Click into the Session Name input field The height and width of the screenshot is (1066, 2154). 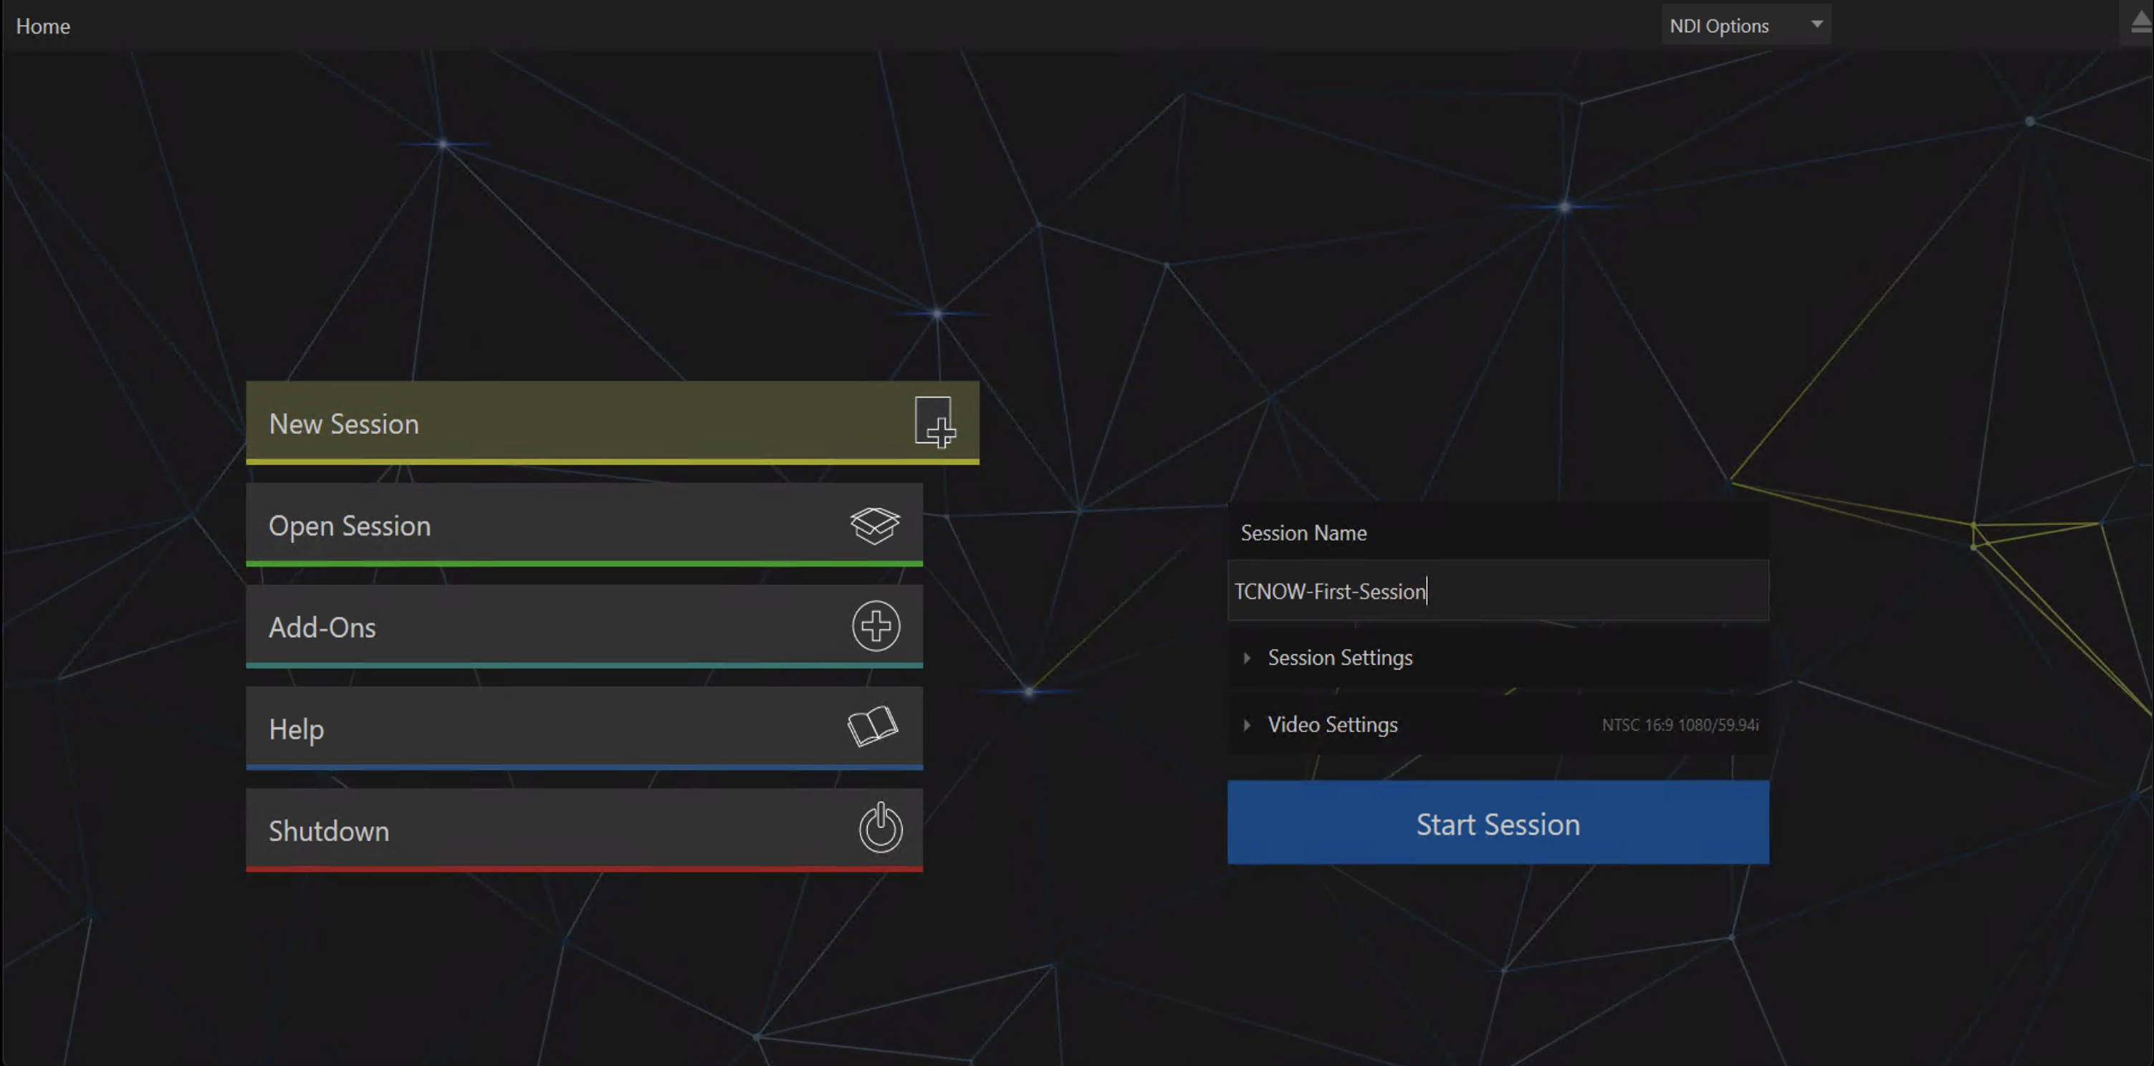[1498, 591]
